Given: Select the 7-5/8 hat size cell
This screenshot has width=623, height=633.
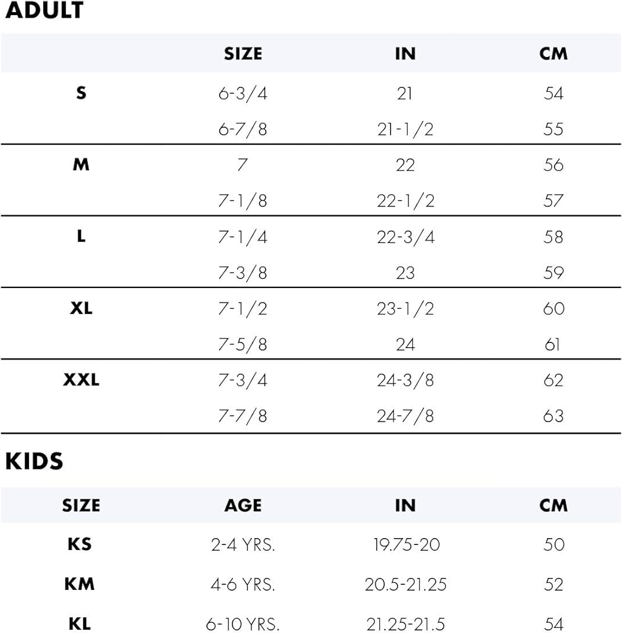Looking at the screenshot, I should pos(242,345).
